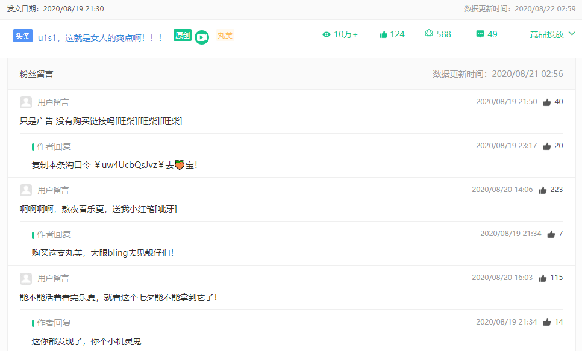Image resolution: width=582 pixels, height=351 pixels.
Task: Click the eye views icon next to 10万+
Action: pyautogui.click(x=327, y=34)
